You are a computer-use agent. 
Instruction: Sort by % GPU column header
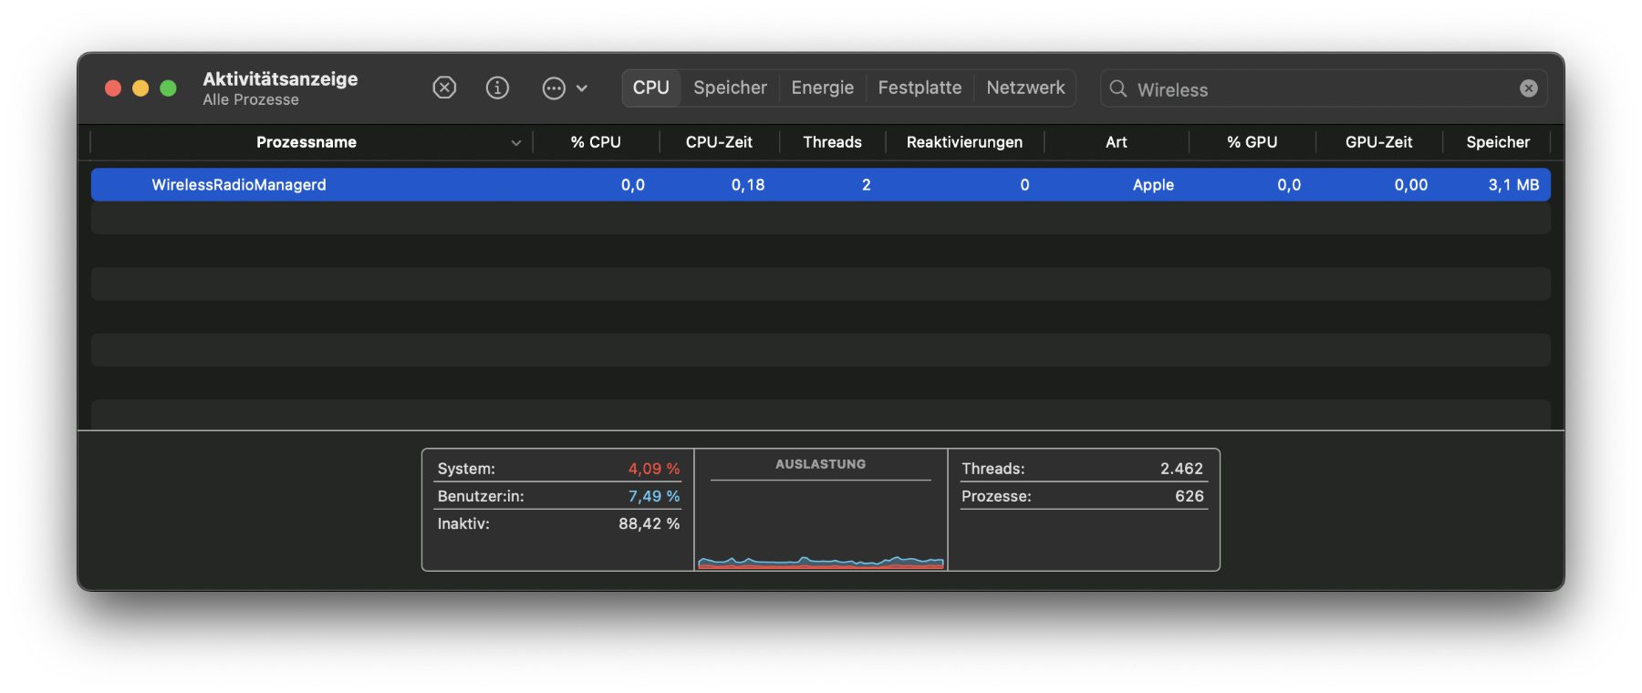click(1252, 142)
